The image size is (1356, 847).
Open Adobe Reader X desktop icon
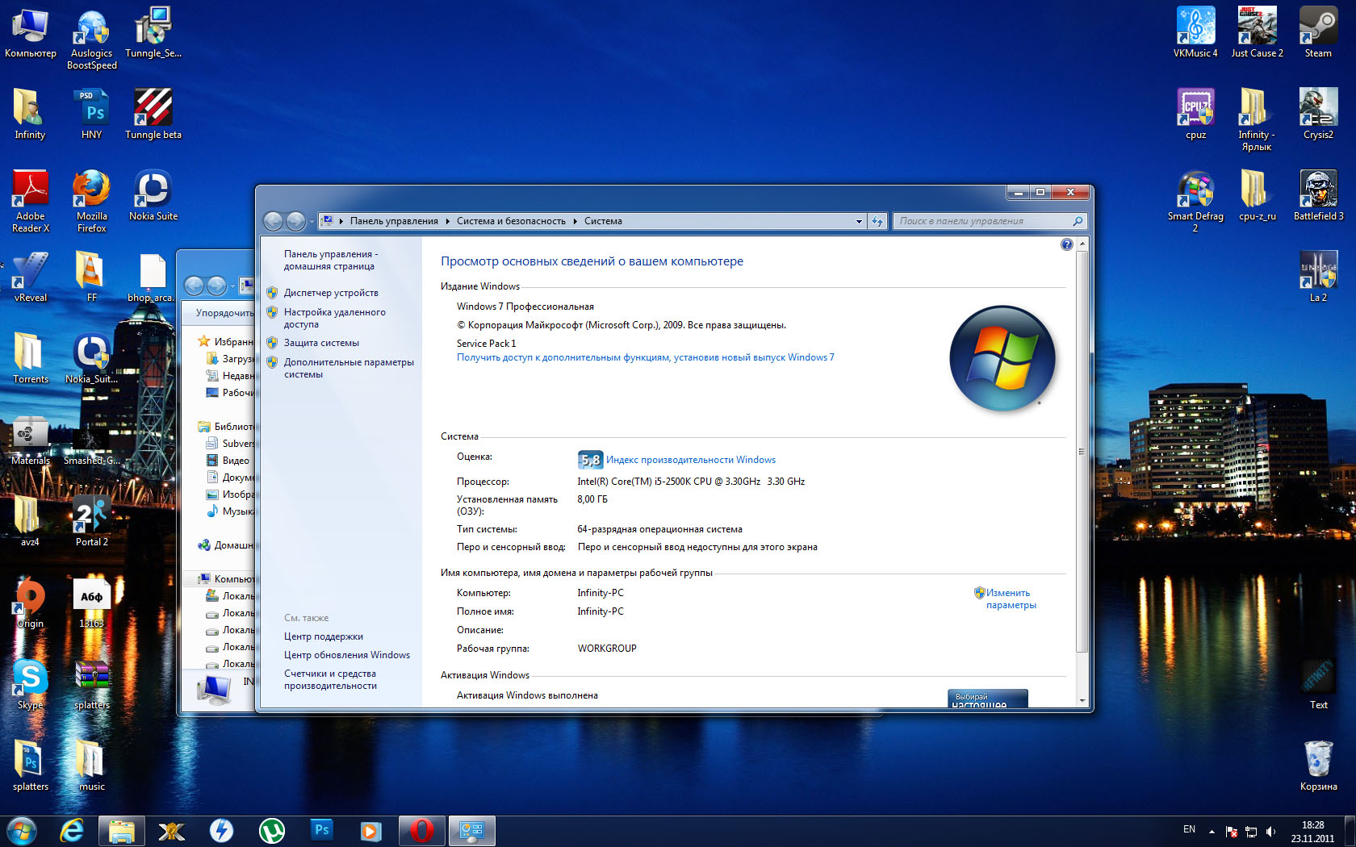point(30,201)
